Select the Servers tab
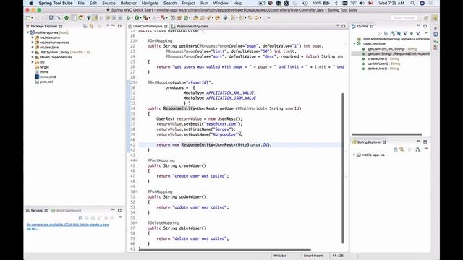The width and height of the screenshot is (463, 260). 37,210
